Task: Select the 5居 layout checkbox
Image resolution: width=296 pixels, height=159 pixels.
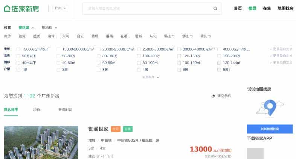Action: click(179, 70)
